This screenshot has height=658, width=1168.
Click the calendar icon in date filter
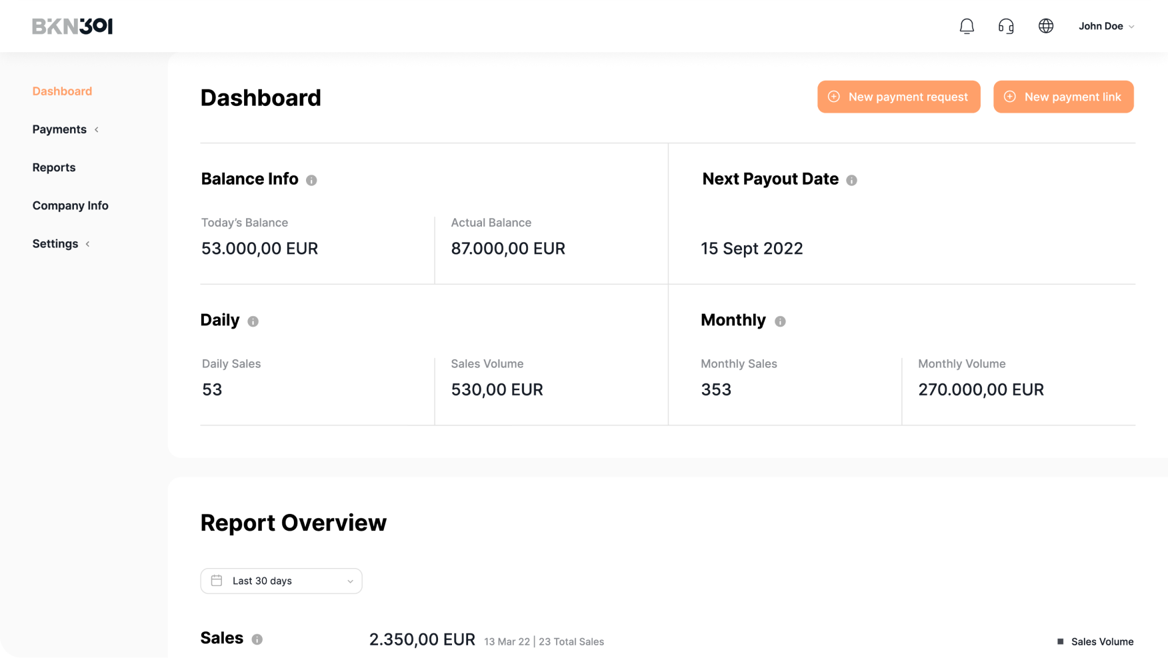(217, 581)
